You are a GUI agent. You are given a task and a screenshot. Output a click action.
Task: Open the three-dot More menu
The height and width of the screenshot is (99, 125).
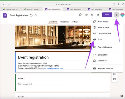pyautogui.click(x=117, y=15)
